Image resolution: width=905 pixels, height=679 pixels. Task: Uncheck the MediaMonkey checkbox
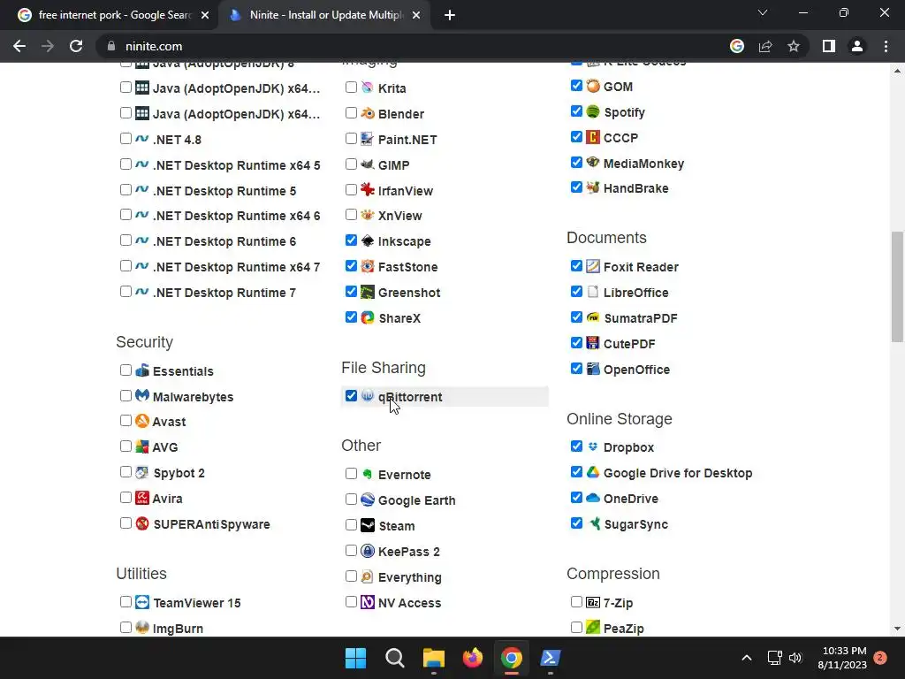576,163
